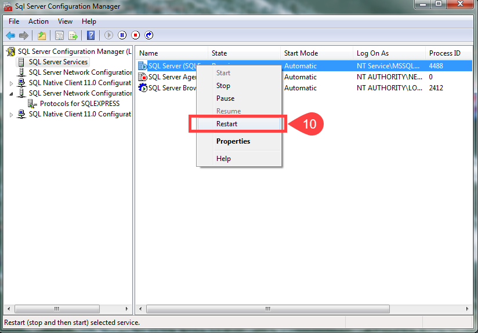
Task: Choose Restart from the context menu
Action: click(239, 124)
